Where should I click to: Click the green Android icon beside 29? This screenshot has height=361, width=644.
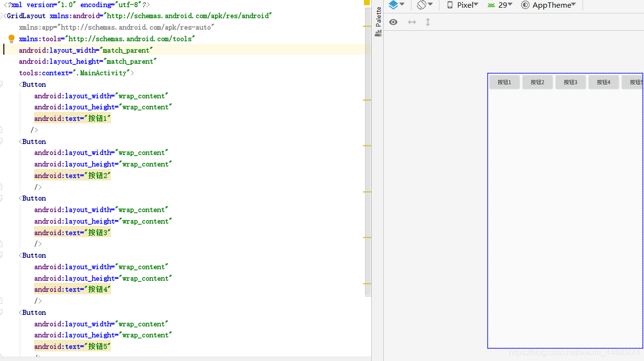[x=491, y=5]
